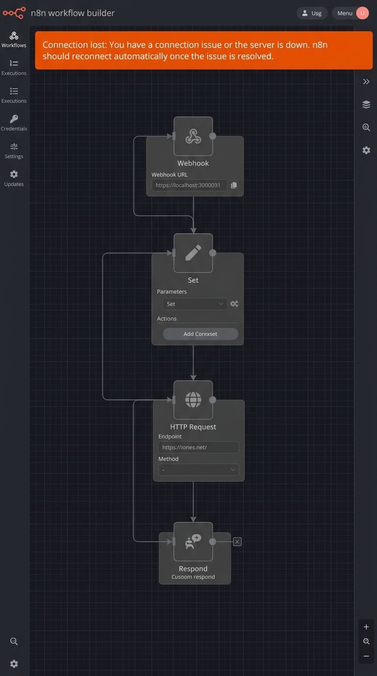Click the U avatar circle
The height and width of the screenshot is (676, 377).
[362, 13]
